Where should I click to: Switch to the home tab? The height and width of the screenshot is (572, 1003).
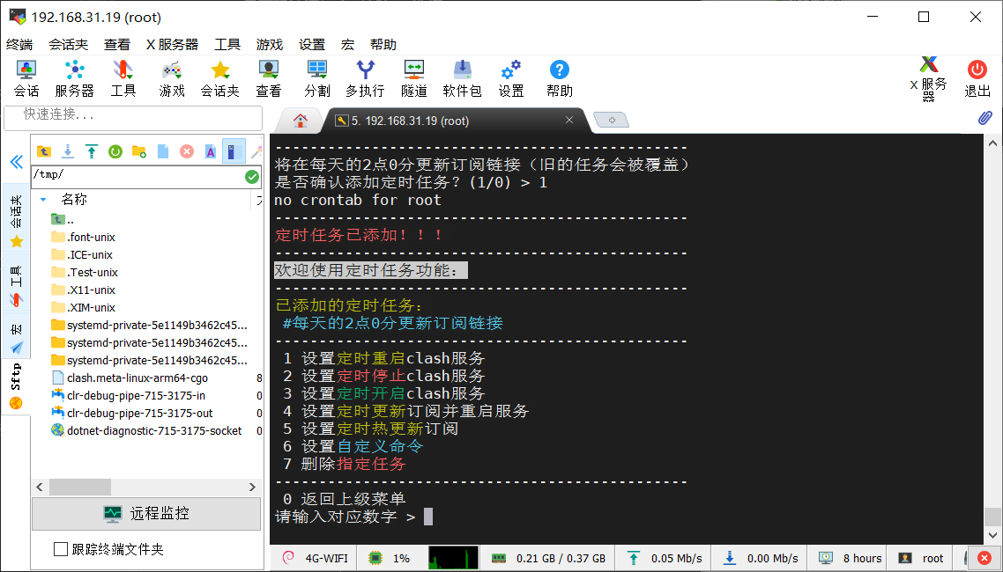[300, 121]
